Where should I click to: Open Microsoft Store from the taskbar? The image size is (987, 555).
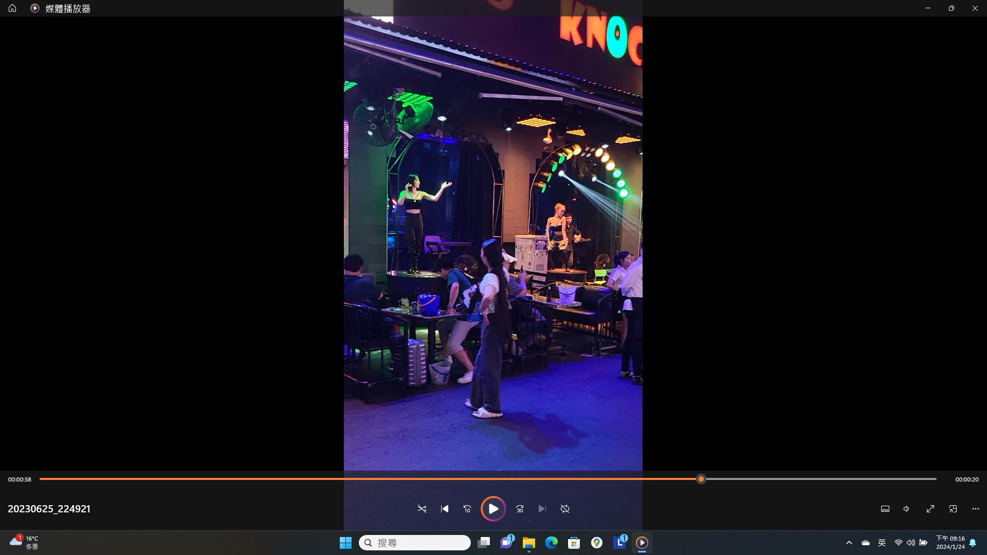pos(574,543)
